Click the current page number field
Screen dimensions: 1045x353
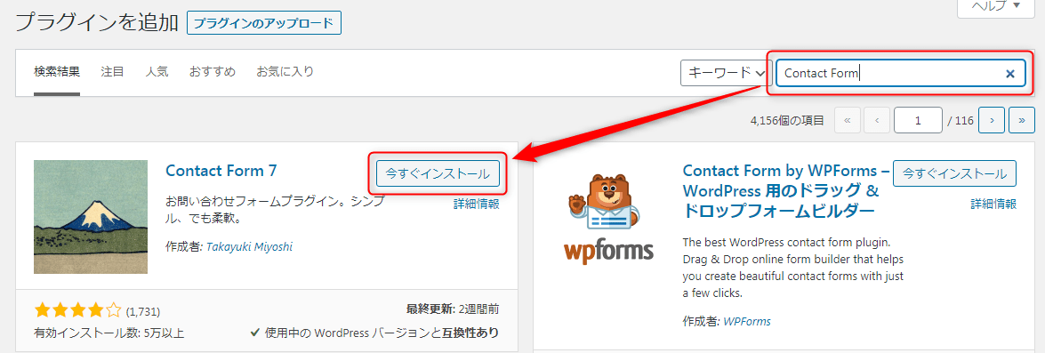pyautogui.click(x=919, y=121)
